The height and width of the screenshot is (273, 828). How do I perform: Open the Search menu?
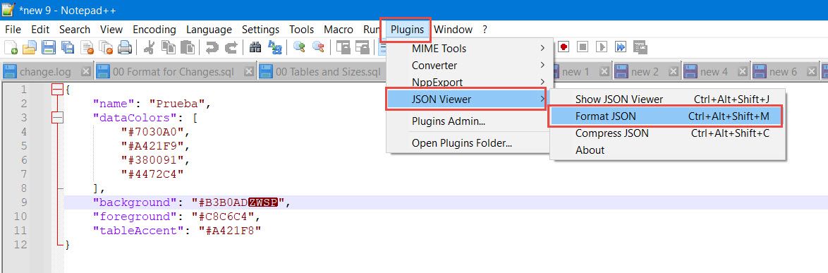click(x=75, y=30)
